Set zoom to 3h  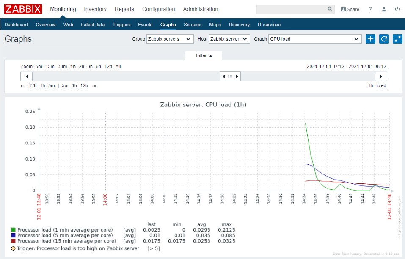[90, 67]
